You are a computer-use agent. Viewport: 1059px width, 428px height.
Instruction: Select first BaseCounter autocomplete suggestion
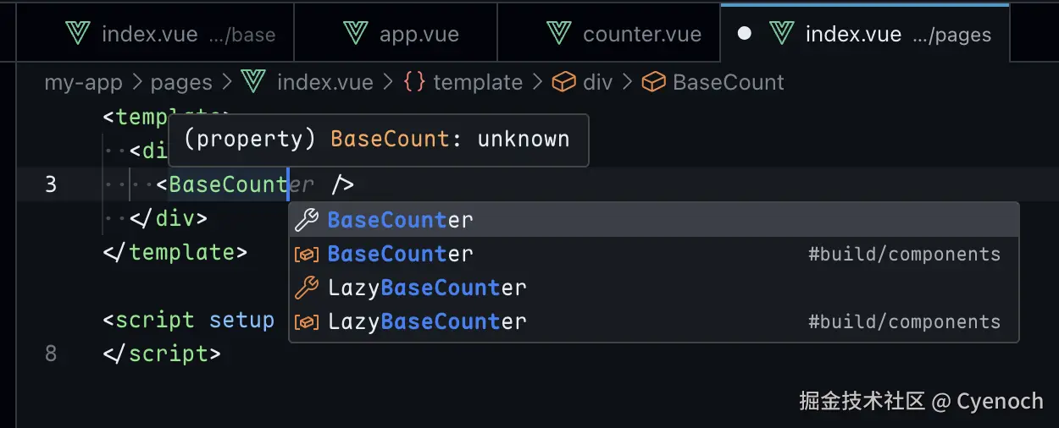tap(400, 220)
